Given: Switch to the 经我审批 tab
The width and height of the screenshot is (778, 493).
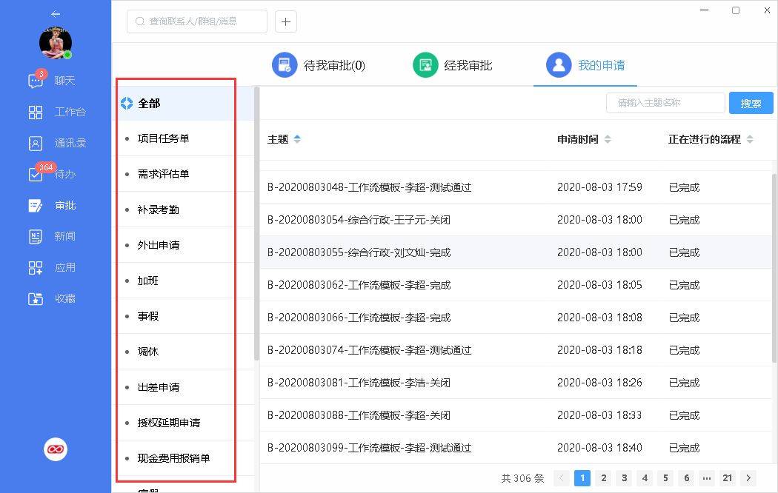Looking at the screenshot, I should coord(453,65).
